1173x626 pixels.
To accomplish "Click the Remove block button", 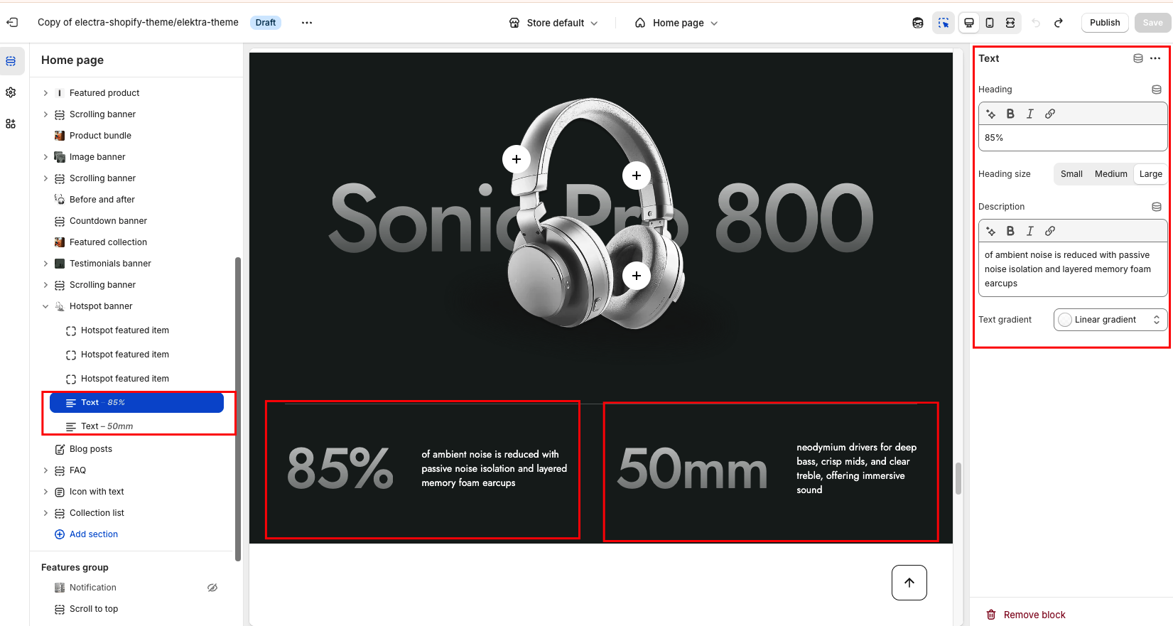I will (x=1026, y=615).
